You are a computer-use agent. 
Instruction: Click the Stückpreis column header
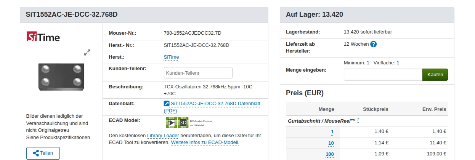pos(376,109)
